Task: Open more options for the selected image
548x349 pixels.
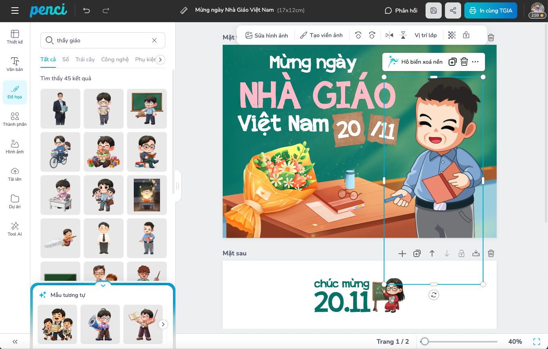Action: (475, 62)
